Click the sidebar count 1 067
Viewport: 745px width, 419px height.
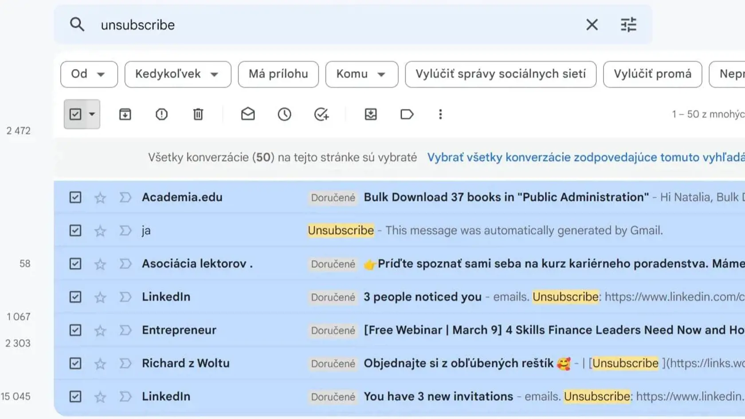pyautogui.click(x=19, y=317)
